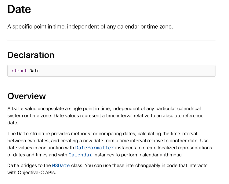Open the Calendar documentation link
This screenshot has height=184, width=229.
tap(80, 155)
